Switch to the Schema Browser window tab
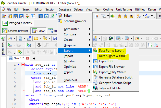This screenshot has height=108, width=161. (15, 31)
